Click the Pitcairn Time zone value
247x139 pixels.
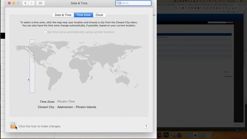66,102
